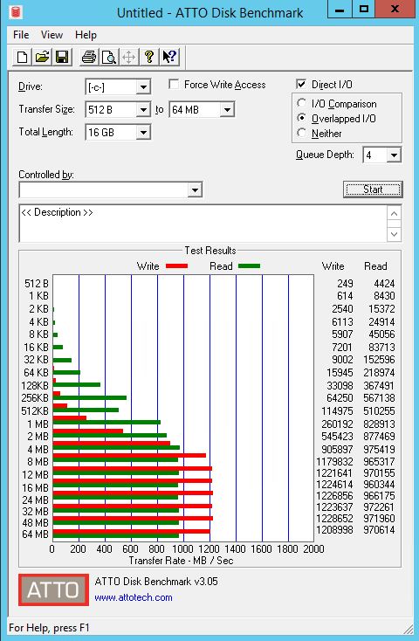The image size is (419, 641).
Task: Click read value 567138 for 256KB
Action: [x=379, y=397]
